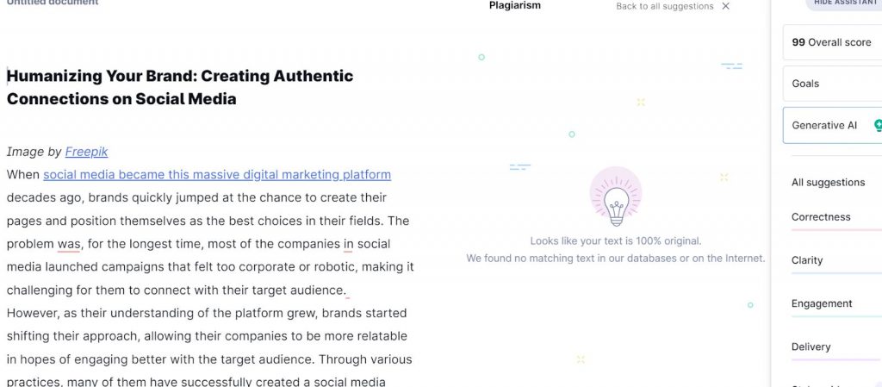
Task: Select All suggestions in the sidebar
Action: (x=828, y=182)
